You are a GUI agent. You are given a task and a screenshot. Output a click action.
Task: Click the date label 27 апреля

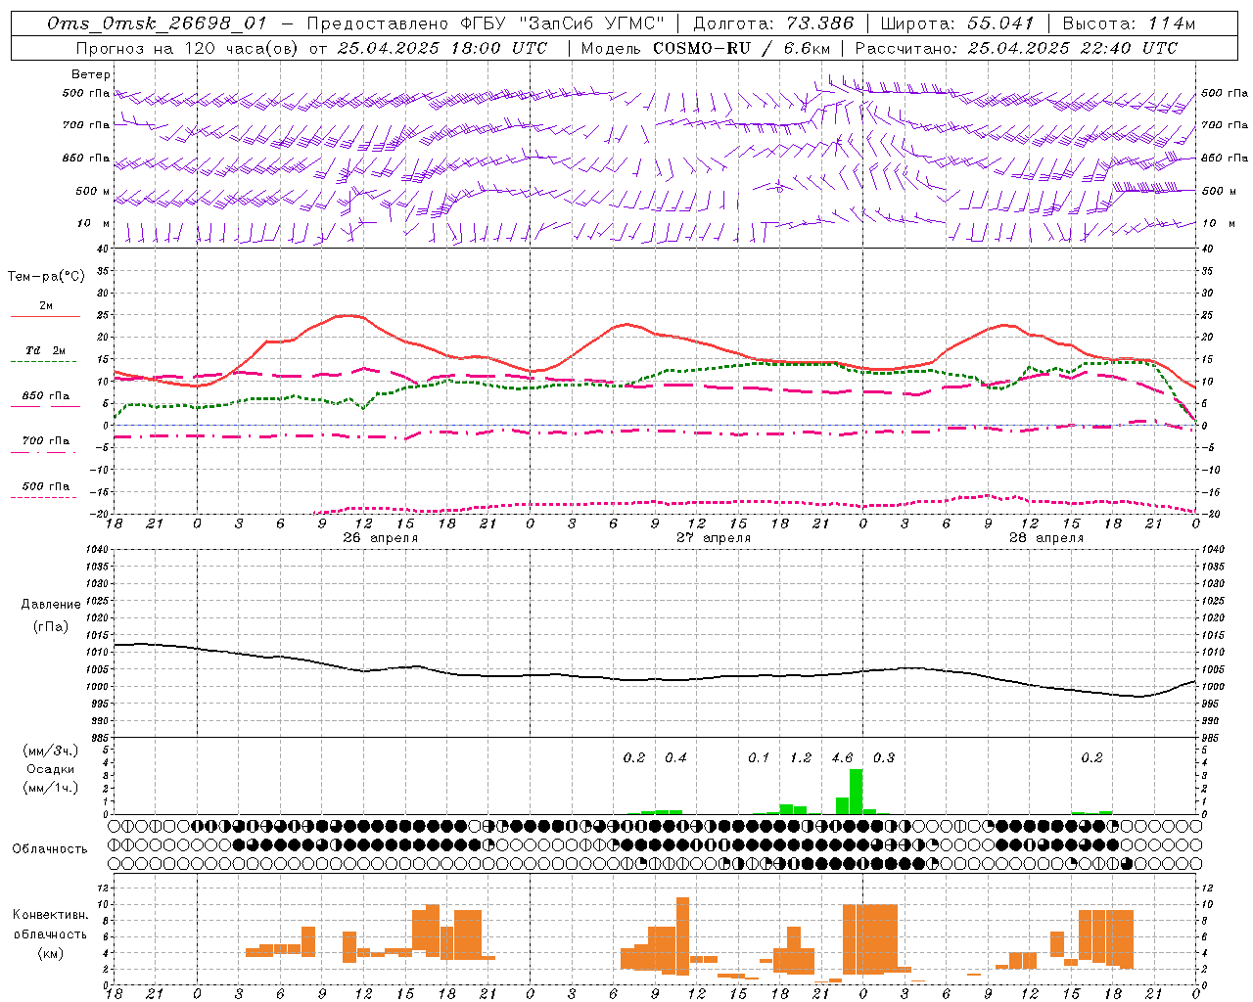point(714,538)
